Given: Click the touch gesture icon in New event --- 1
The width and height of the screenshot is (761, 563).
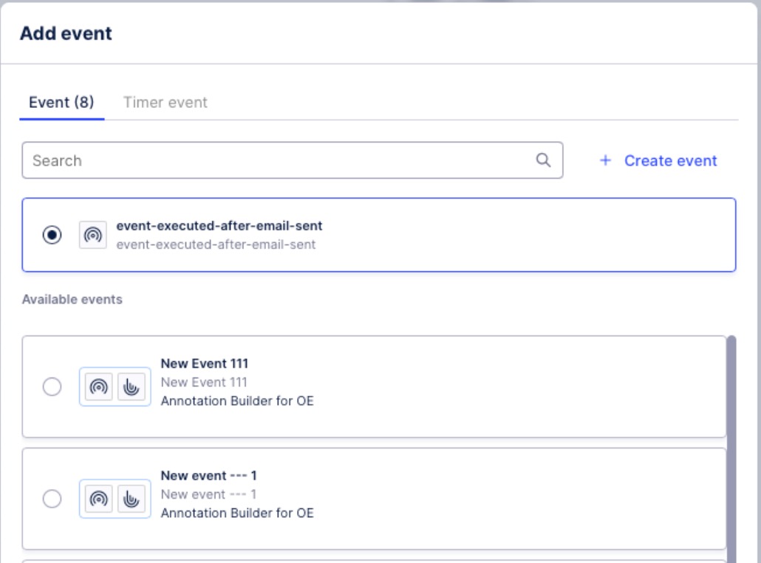Looking at the screenshot, I should coord(129,499).
